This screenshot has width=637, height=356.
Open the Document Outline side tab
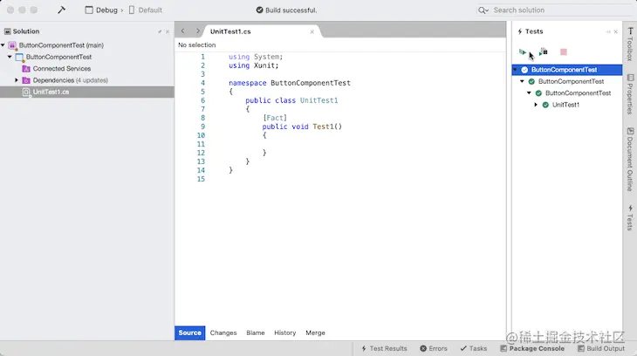pos(630,160)
